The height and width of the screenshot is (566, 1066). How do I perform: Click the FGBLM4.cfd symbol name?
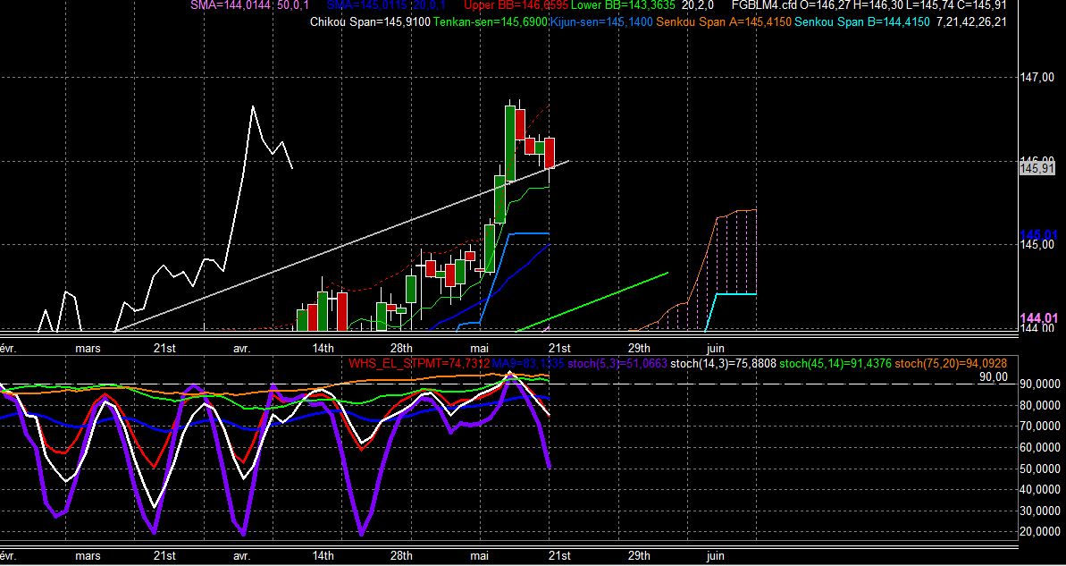pyautogui.click(x=766, y=4)
